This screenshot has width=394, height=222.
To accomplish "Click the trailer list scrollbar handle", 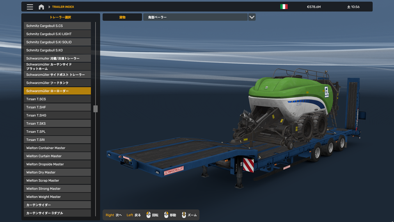I will pyautogui.click(x=96, y=109).
